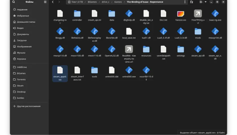The height and width of the screenshot is (135, 237).
Task: Select the isaac-ng.exe executable
Action: 215,15
